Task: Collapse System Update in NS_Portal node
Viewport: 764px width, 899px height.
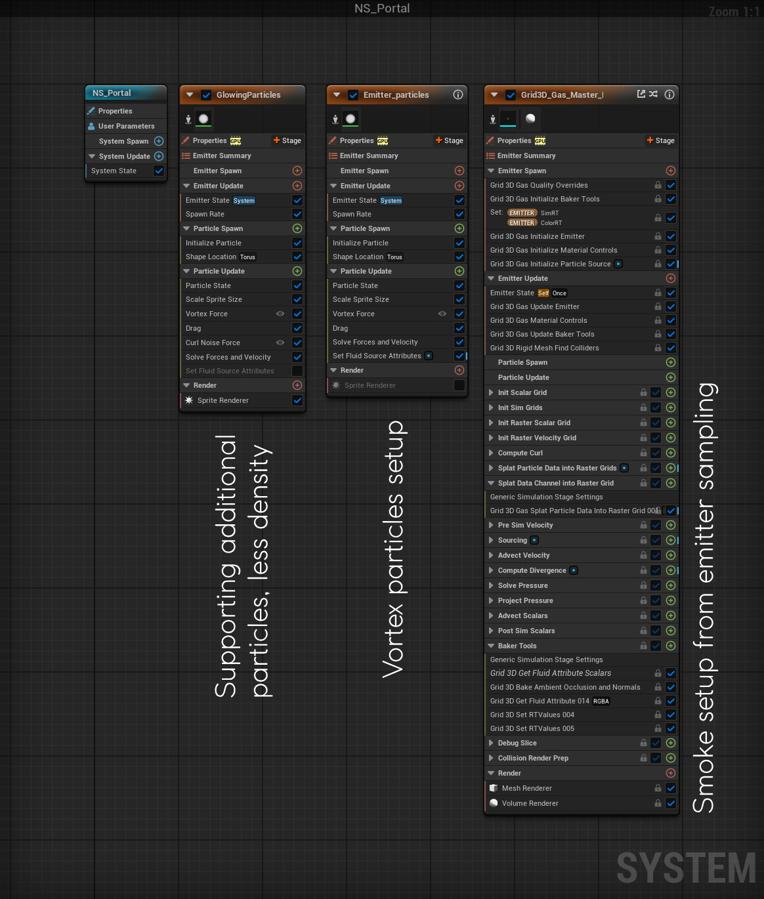Action: pyautogui.click(x=92, y=156)
